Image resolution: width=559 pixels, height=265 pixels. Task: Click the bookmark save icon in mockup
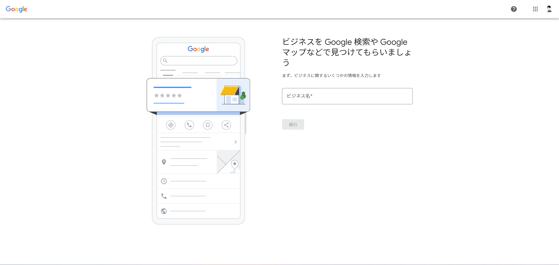pyautogui.click(x=208, y=125)
